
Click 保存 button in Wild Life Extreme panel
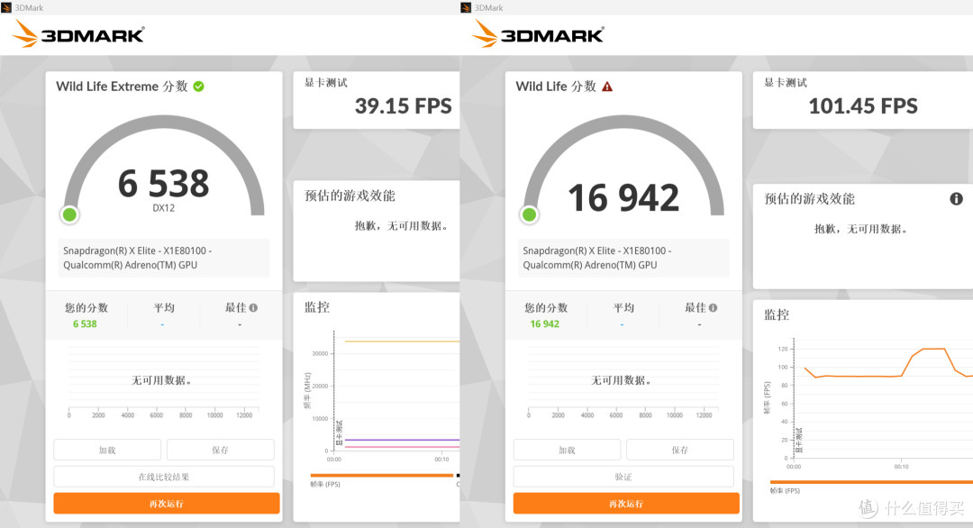221,450
